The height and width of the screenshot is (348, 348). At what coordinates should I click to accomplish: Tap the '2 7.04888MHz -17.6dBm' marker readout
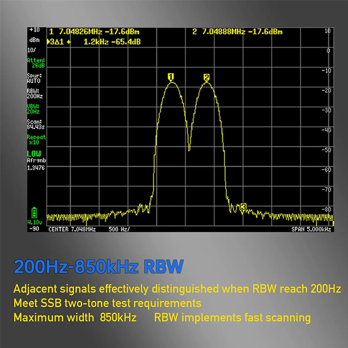[237, 32]
